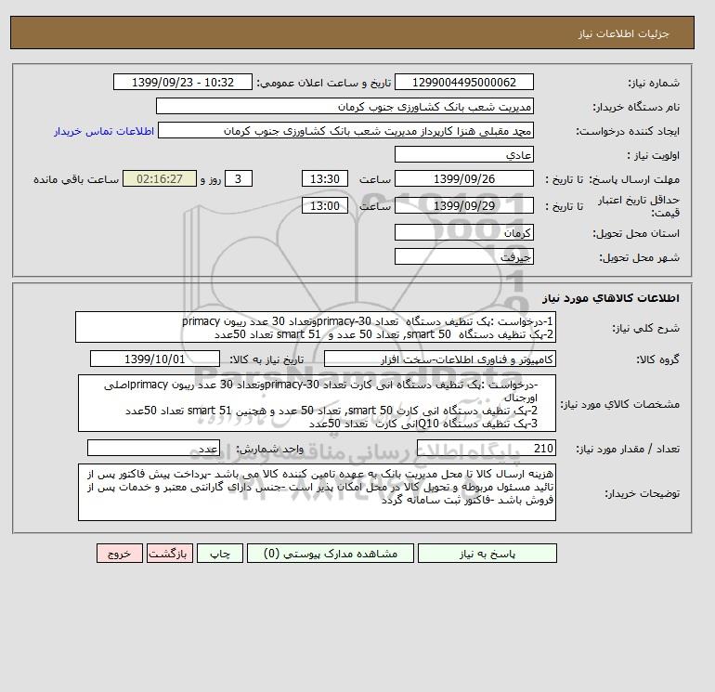Viewport: 715px width, 692px height.
Task: Click the توضیحات خریدار description box
Action: (317, 492)
